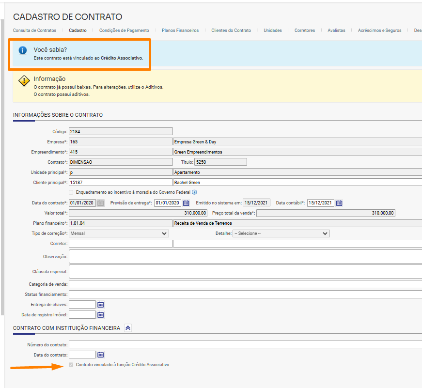The height and width of the screenshot is (388, 422).
Task: Switch to Condições de Pagamento tab
Action: pyautogui.click(x=124, y=31)
